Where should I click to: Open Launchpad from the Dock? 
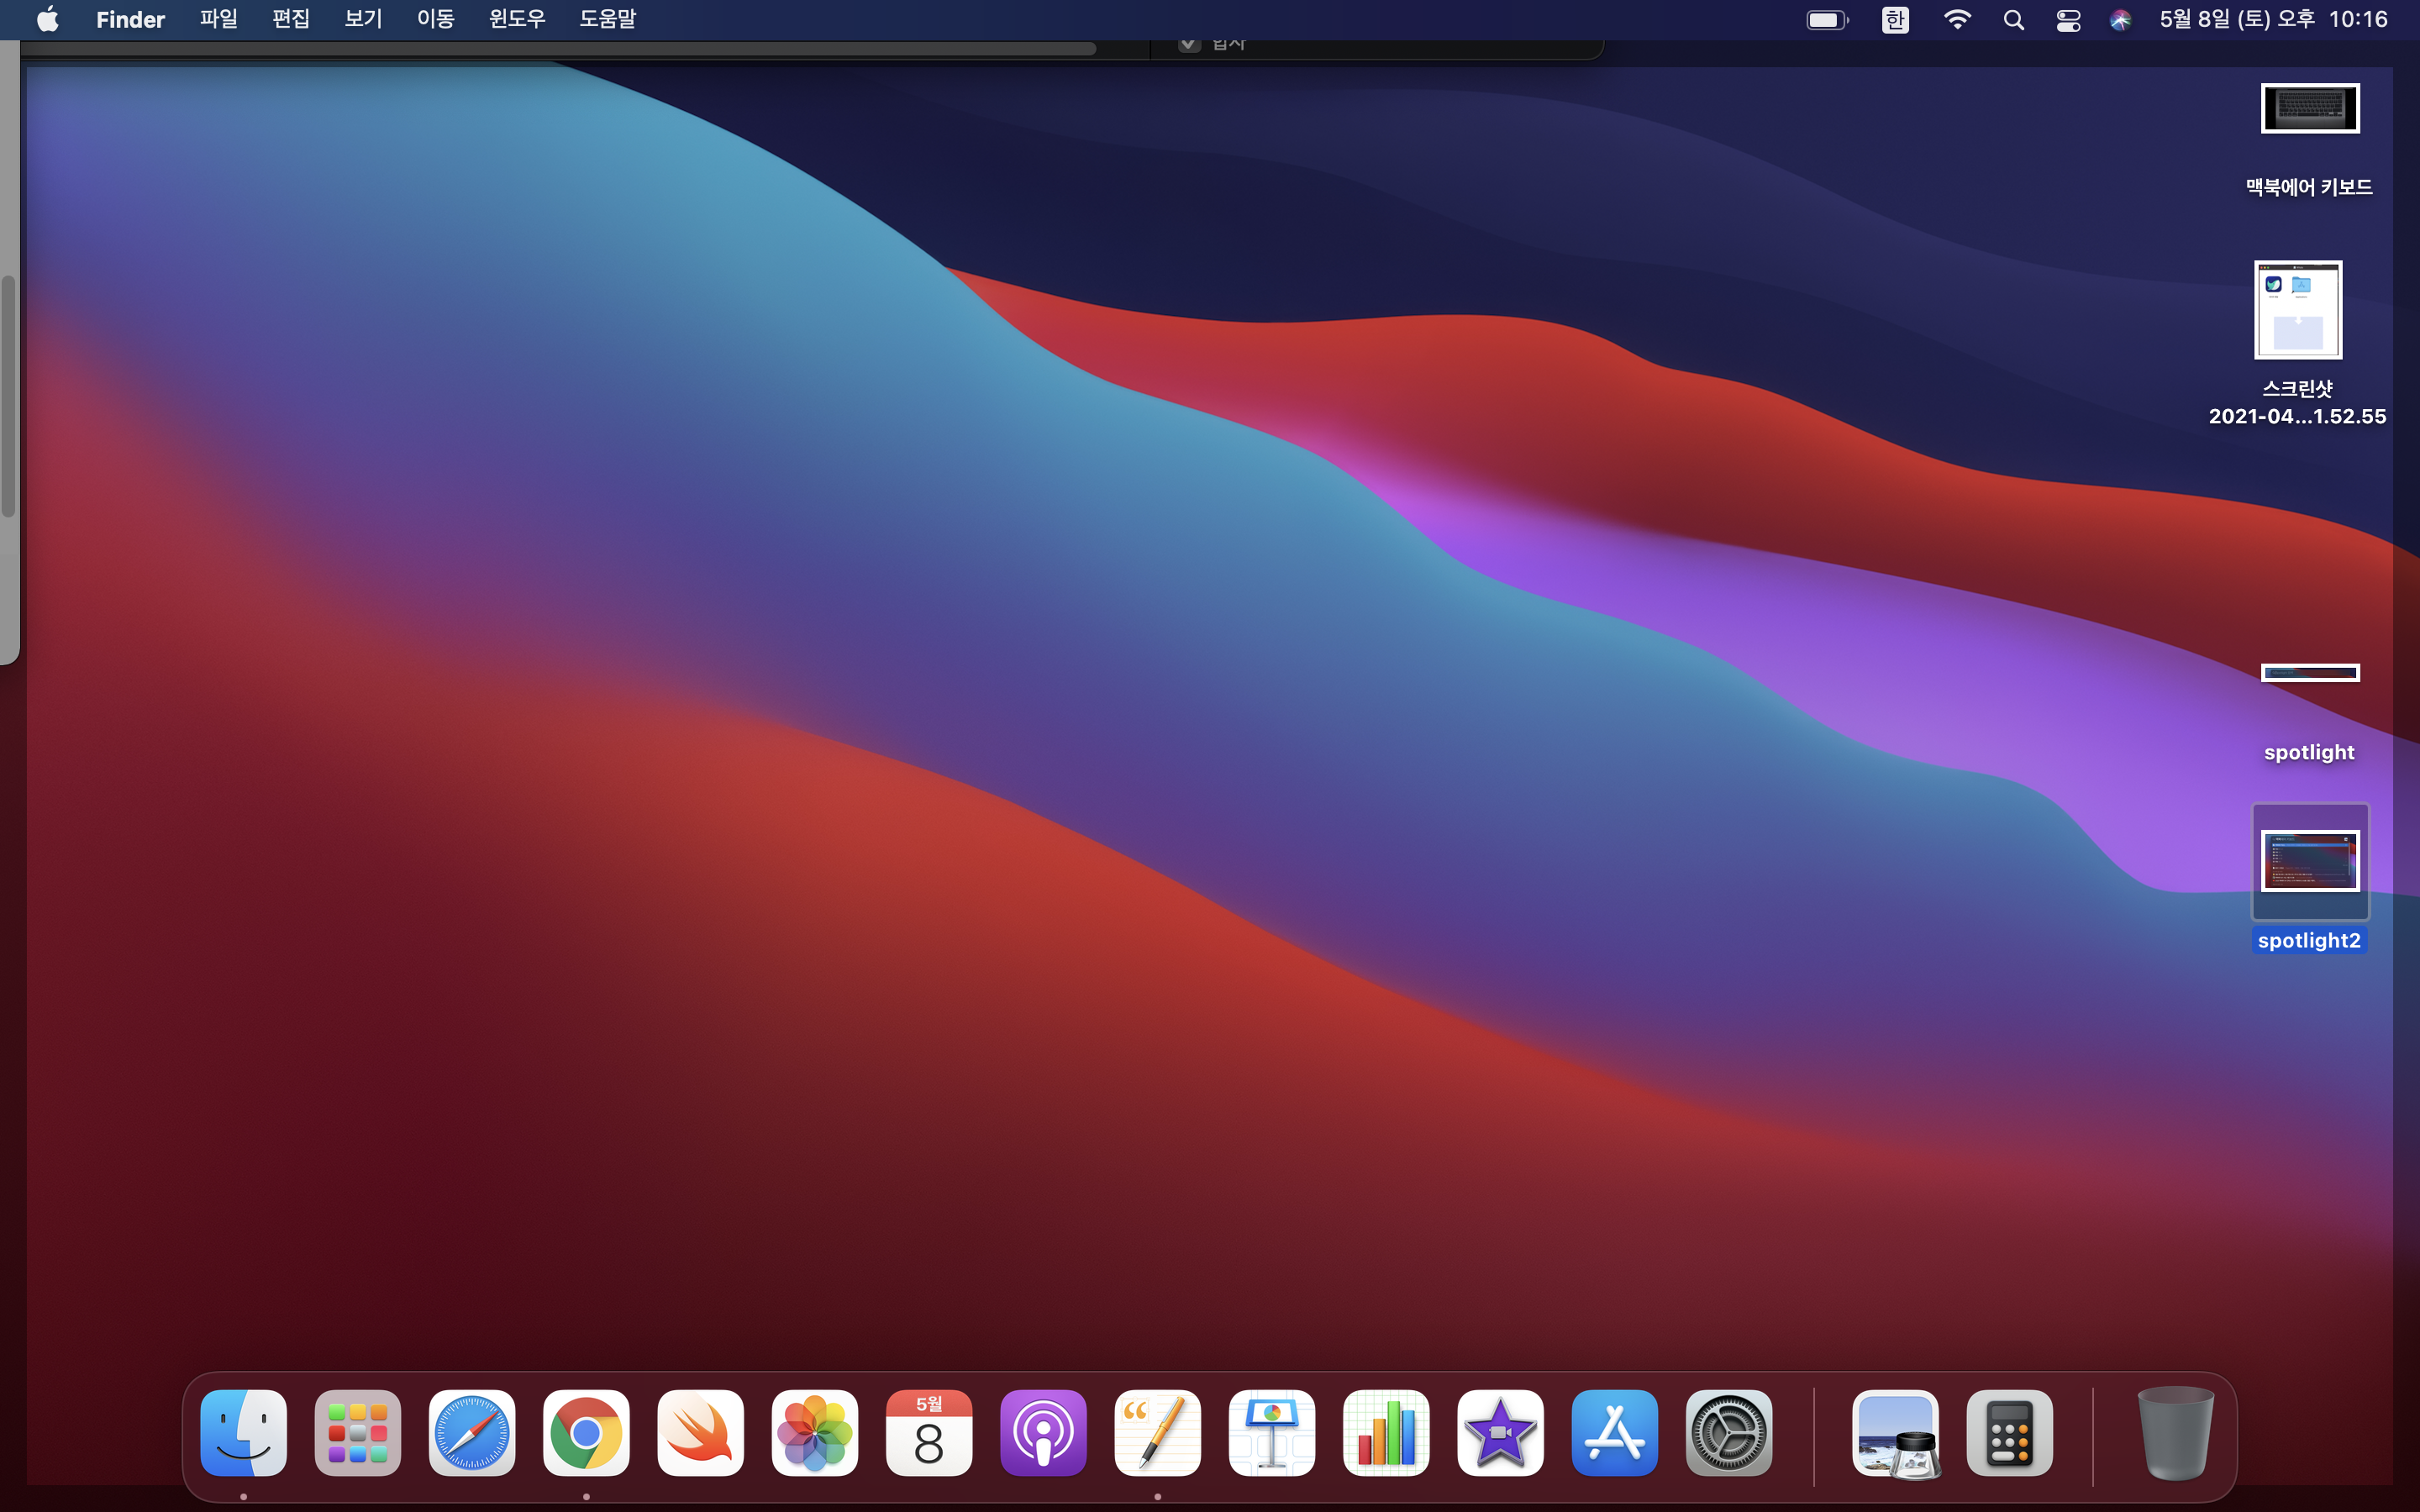click(x=357, y=1432)
